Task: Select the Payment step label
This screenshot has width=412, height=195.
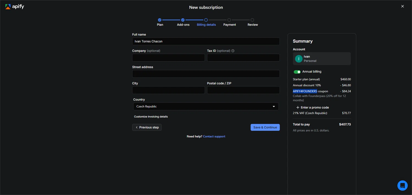Action: click(x=230, y=25)
